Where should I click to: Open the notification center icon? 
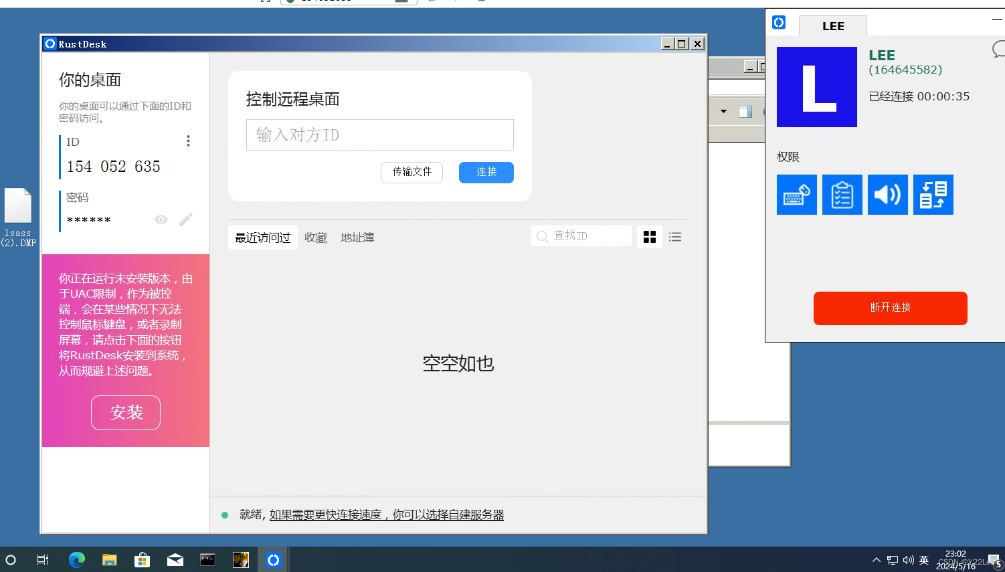point(994,561)
